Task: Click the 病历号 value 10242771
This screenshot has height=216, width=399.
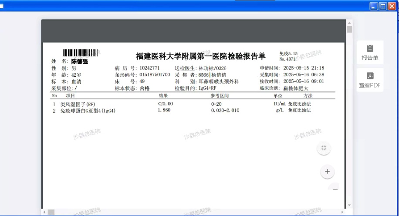Action: (149, 68)
